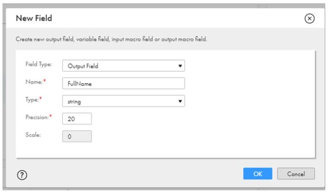The image size is (329, 194).
Task: Open the Field Type combo box
Action: [123, 66]
